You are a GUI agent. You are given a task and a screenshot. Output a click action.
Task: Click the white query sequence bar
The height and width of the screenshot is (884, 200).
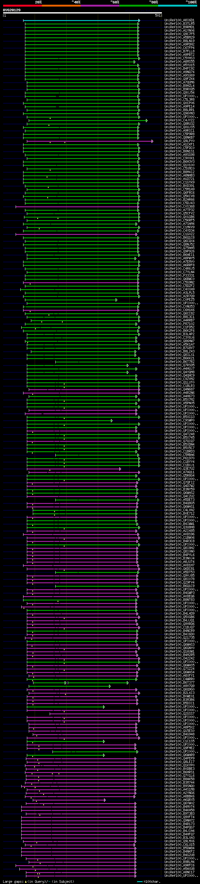click(82, 13)
